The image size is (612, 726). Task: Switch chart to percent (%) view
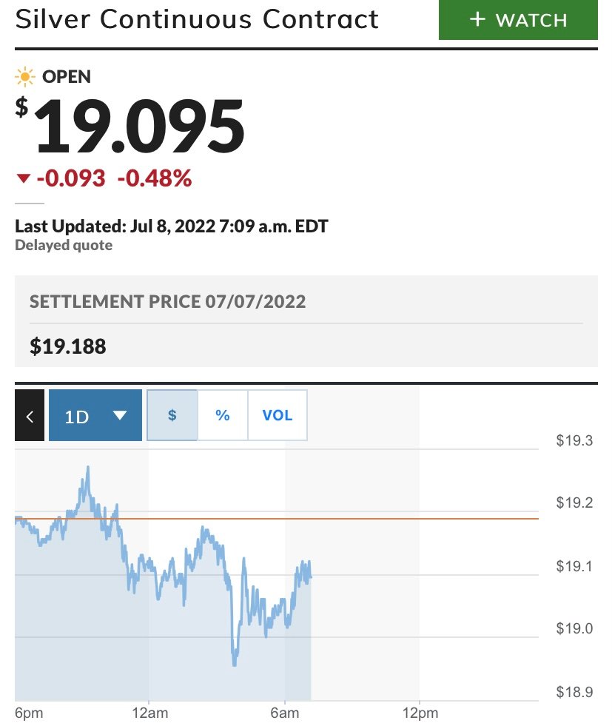[223, 415]
